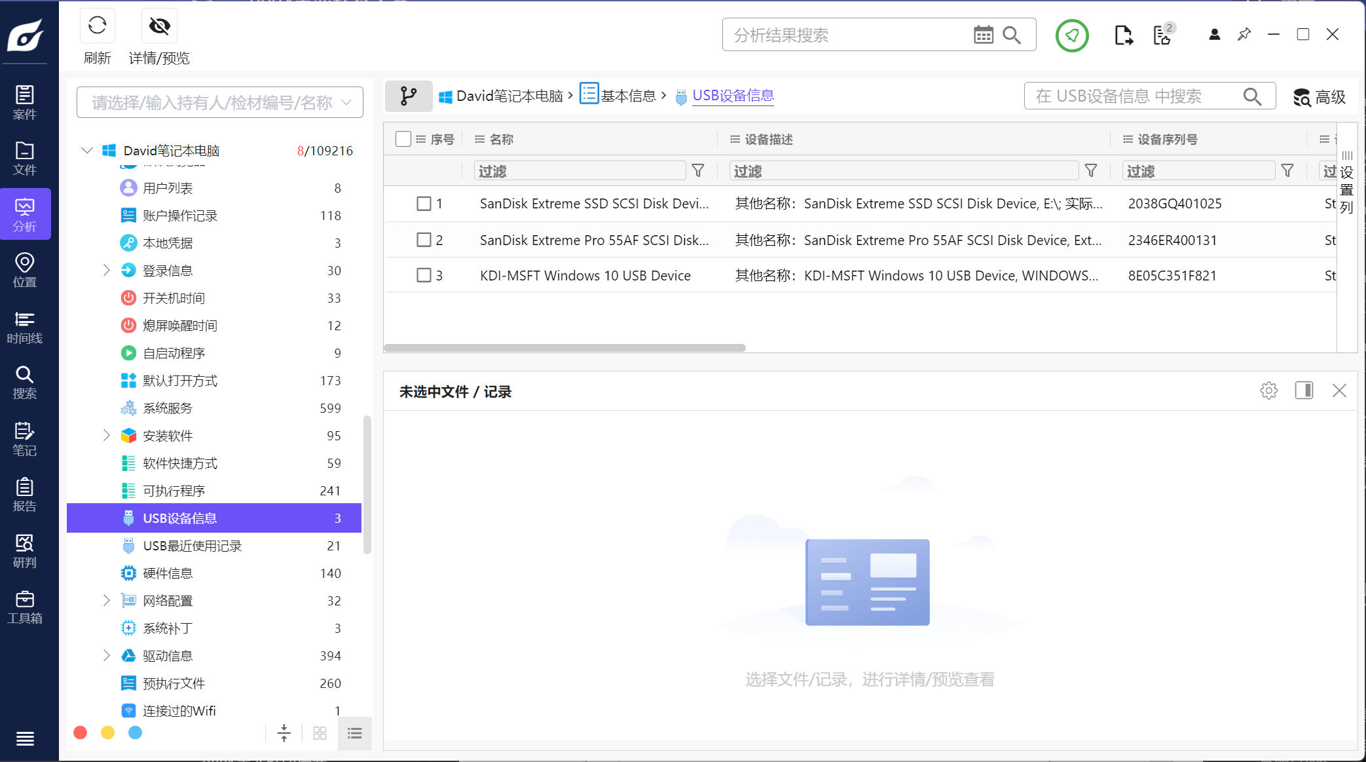Toggle the 详情/预览 eye icon
The width and height of the screenshot is (1366, 762).
pos(159,26)
